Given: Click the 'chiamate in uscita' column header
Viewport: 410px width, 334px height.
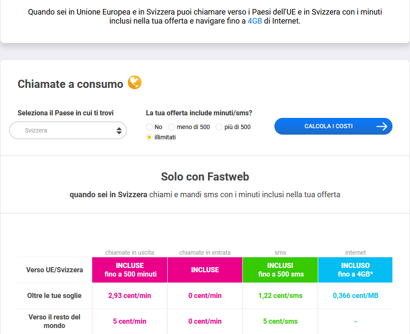Looking at the screenshot, I should tap(130, 253).
